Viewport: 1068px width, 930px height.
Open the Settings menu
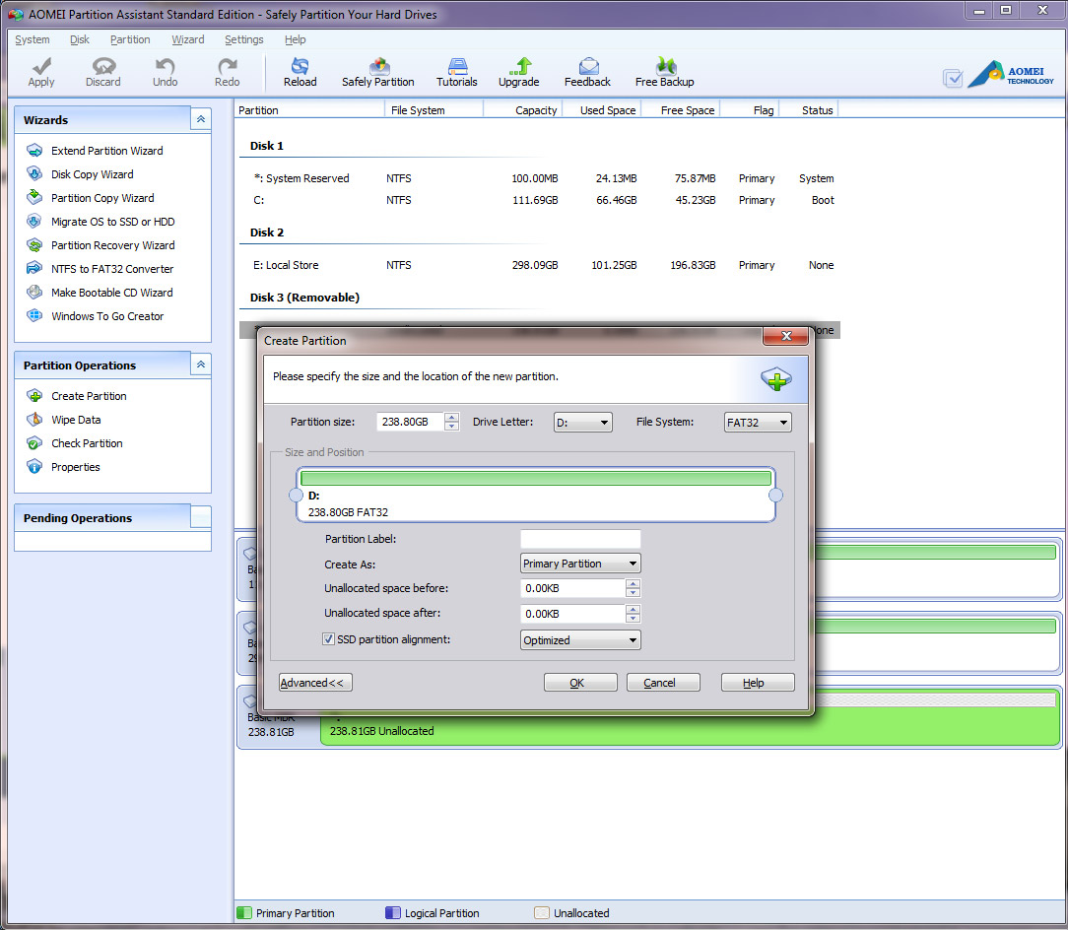coord(243,39)
